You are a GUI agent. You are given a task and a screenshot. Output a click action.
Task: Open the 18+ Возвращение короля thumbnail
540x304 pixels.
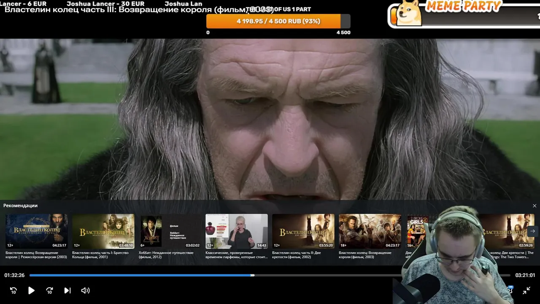click(370, 231)
